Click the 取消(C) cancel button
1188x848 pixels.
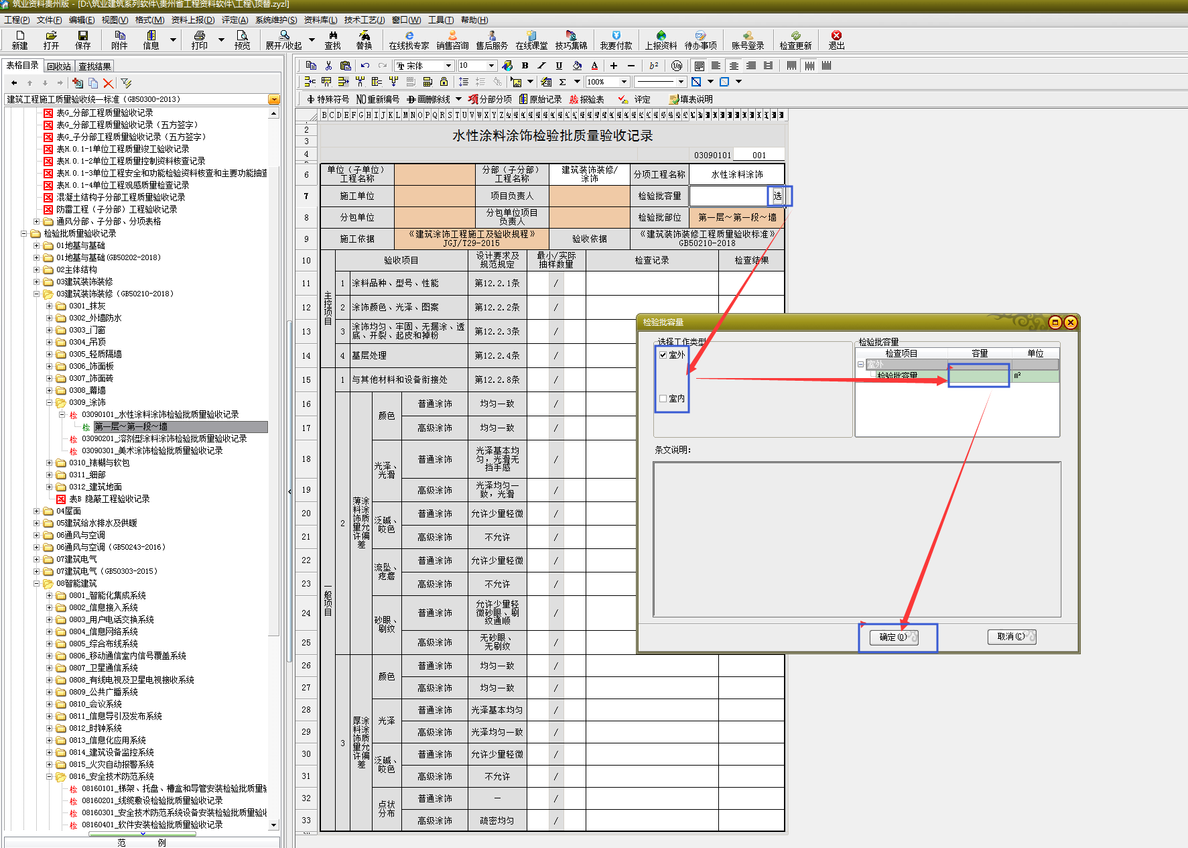(1012, 637)
